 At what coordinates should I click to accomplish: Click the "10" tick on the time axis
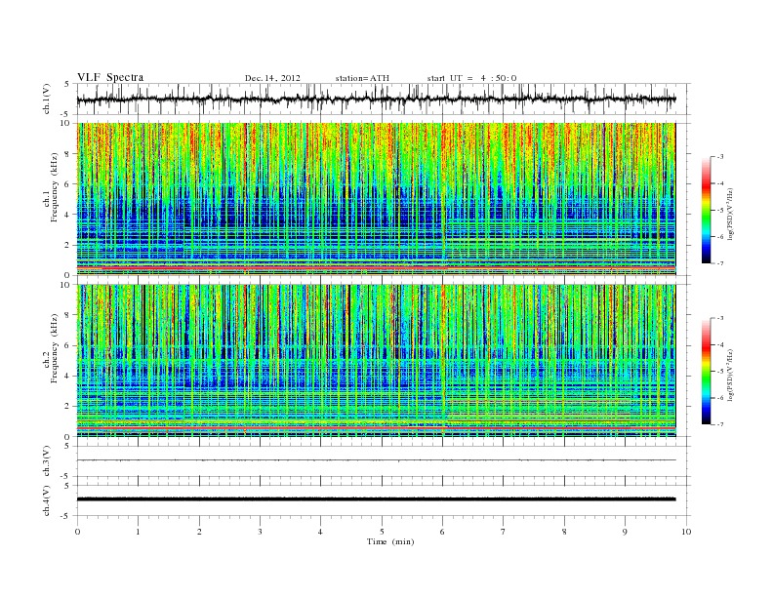pos(686,532)
